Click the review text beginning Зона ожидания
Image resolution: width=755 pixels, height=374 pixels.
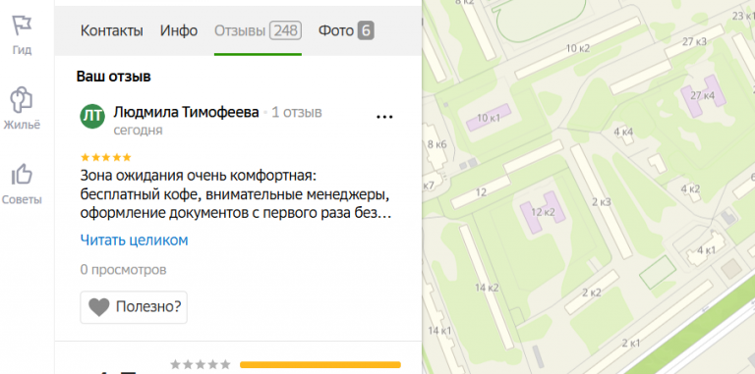[236, 194]
